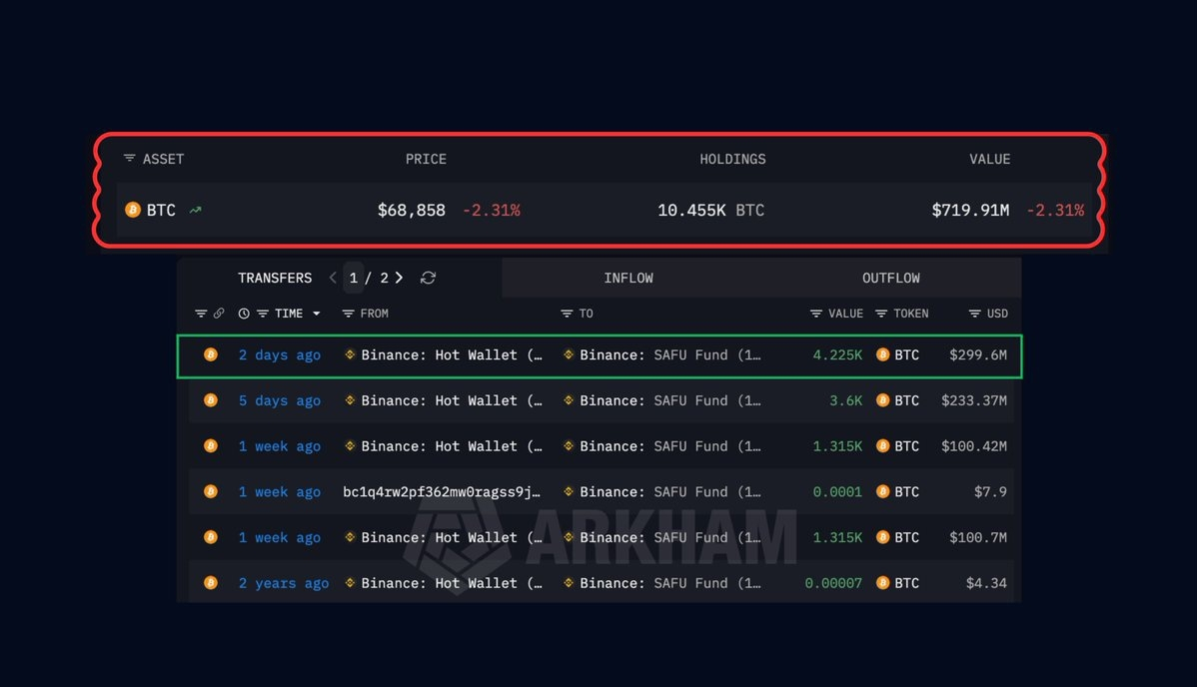Screen dimensions: 1197x687
Task: Click the link chain icon in transfers header
Action: (x=219, y=314)
